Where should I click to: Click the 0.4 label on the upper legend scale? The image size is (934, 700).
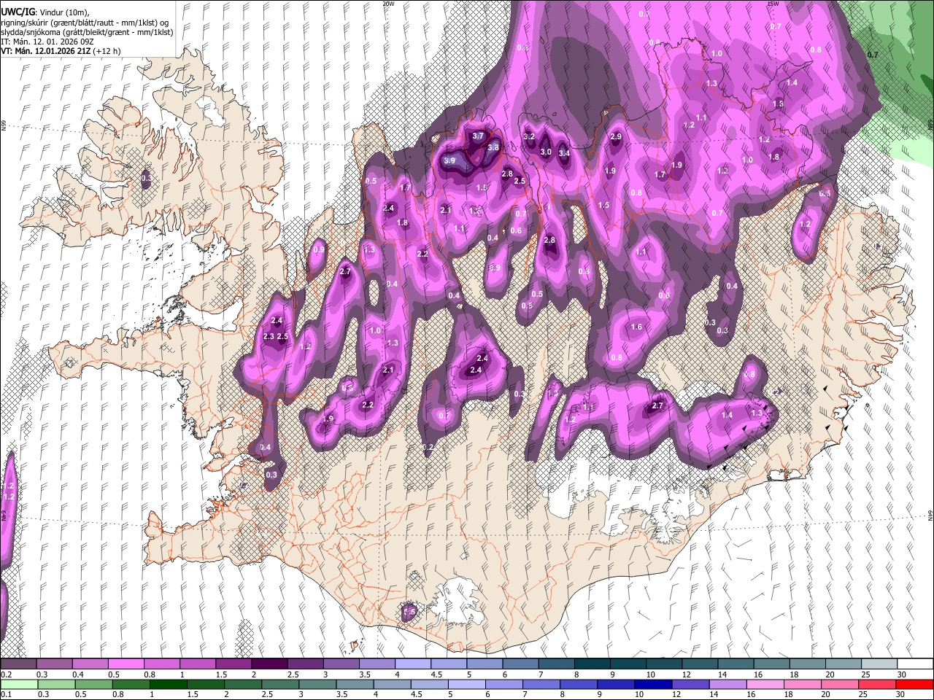[78, 675]
